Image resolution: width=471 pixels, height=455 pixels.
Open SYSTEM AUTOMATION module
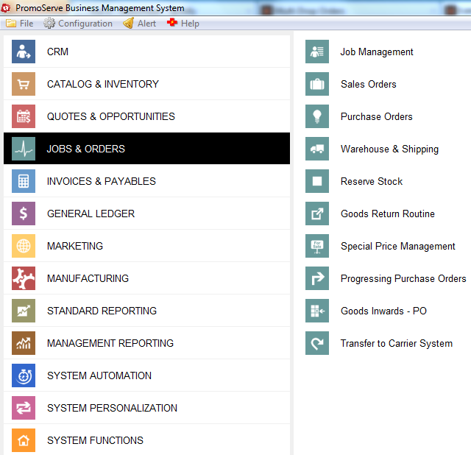coord(147,375)
